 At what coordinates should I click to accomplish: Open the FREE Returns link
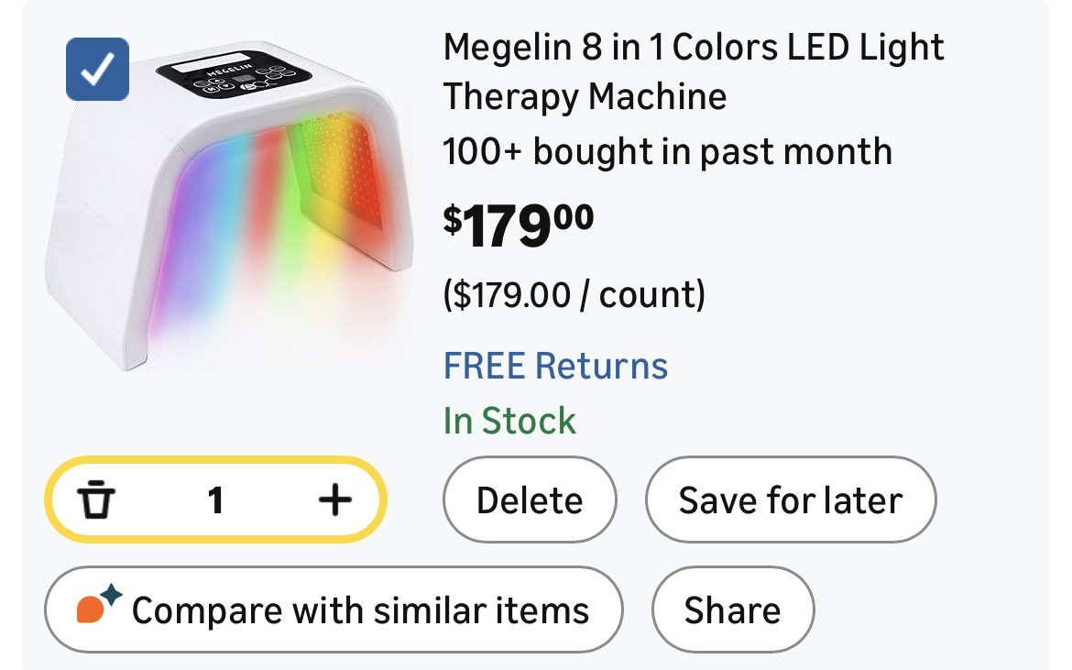click(x=555, y=366)
